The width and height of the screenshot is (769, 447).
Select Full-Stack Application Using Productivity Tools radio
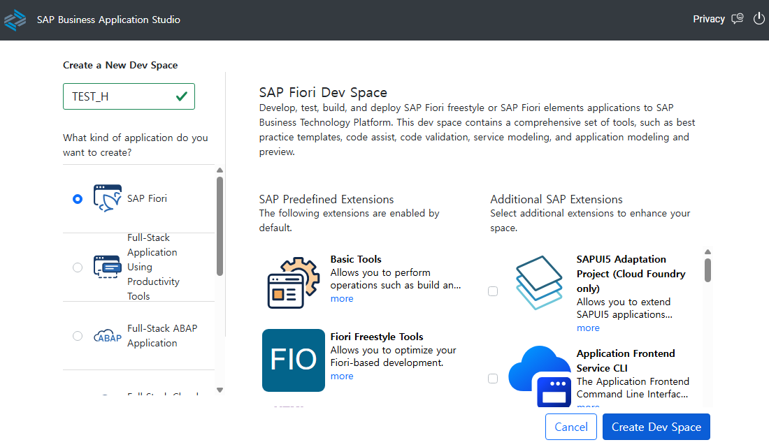click(78, 267)
